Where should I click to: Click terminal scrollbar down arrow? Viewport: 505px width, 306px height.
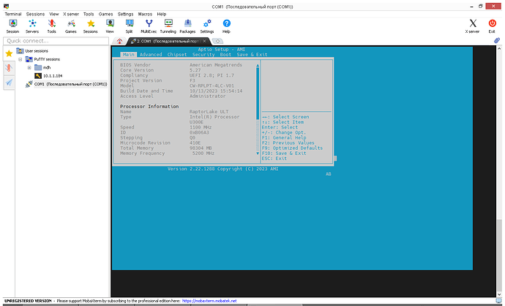pyautogui.click(x=499, y=294)
